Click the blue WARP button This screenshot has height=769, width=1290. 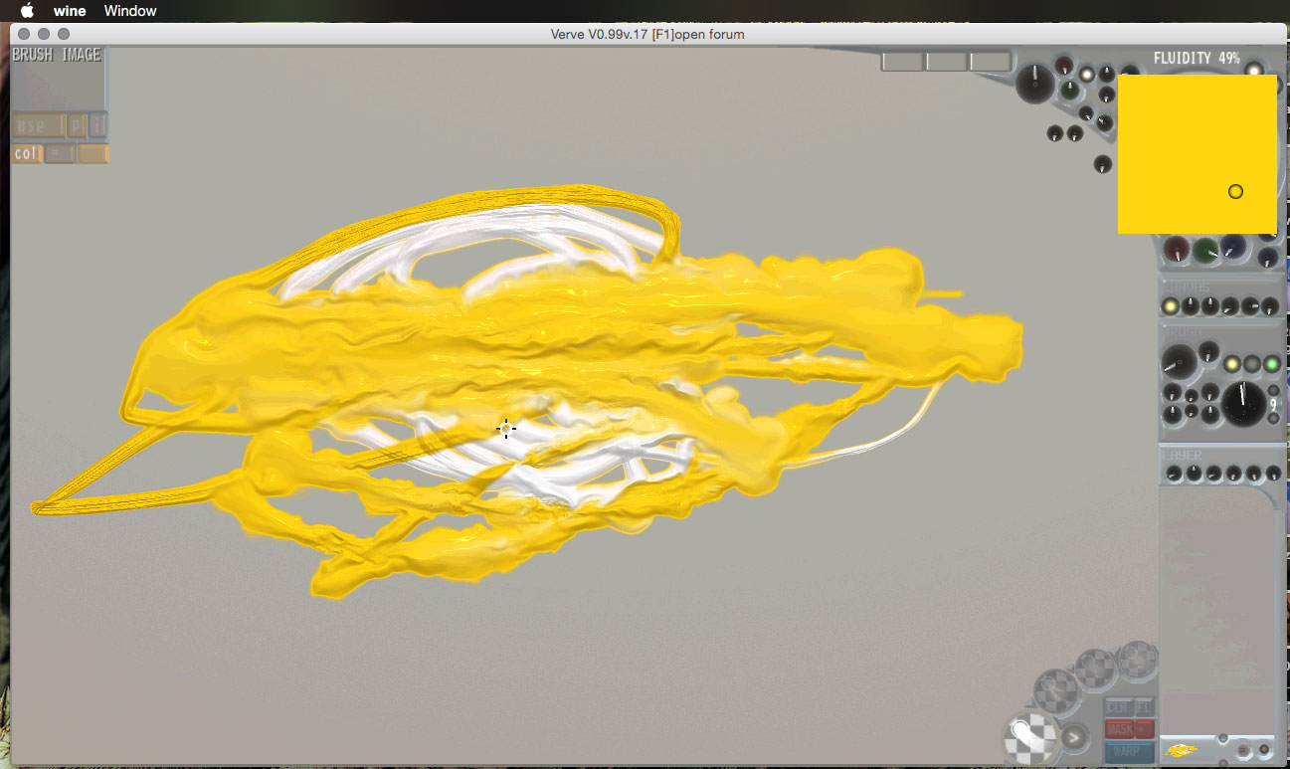pos(1129,752)
